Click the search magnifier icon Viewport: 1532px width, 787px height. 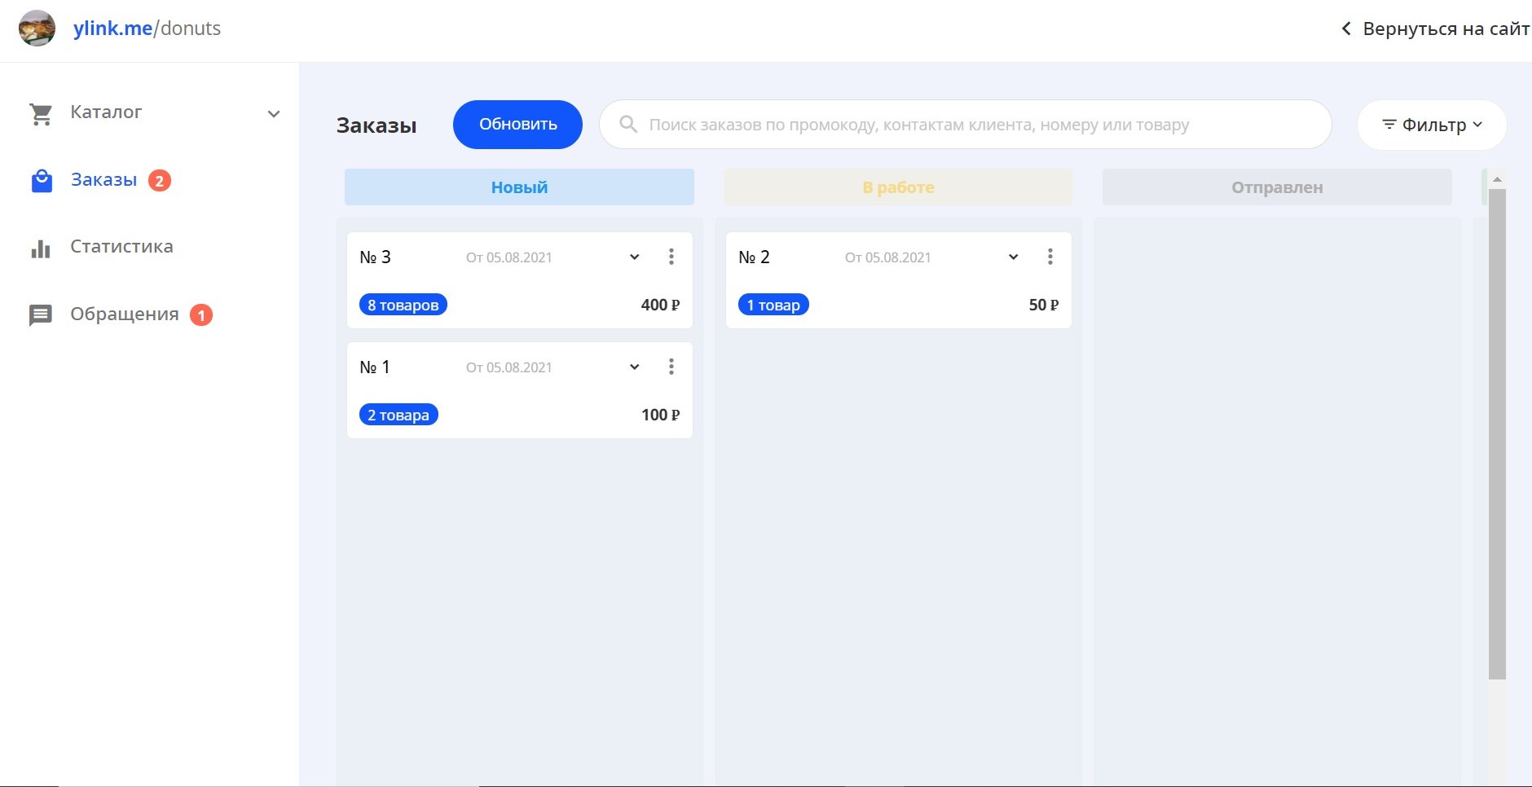click(628, 125)
